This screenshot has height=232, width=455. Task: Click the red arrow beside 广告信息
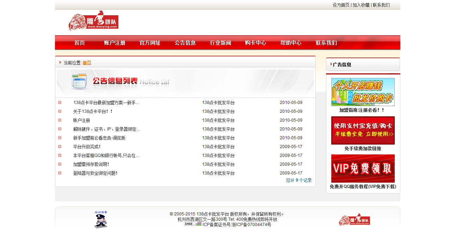[x=331, y=64]
